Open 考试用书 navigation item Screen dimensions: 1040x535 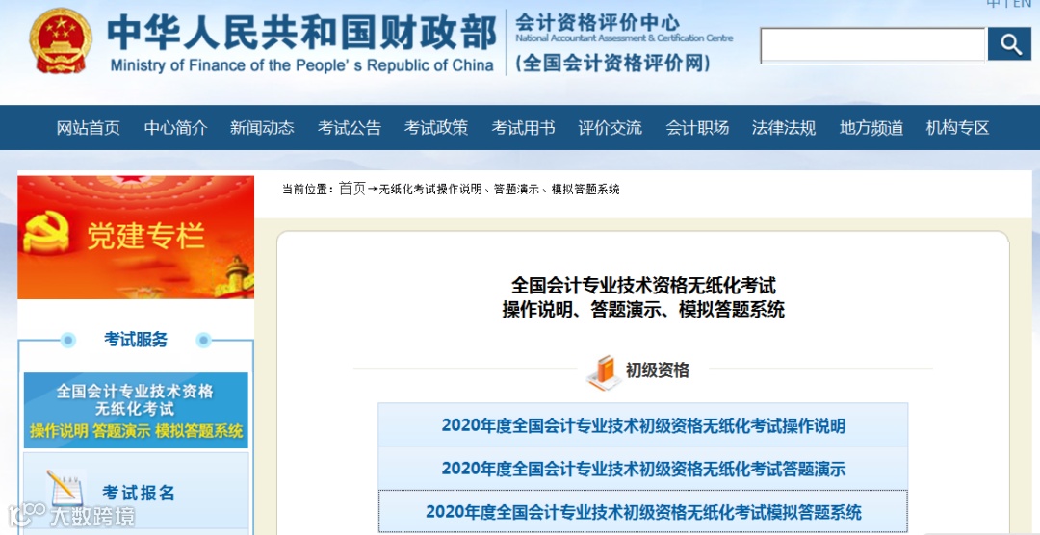coord(523,128)
